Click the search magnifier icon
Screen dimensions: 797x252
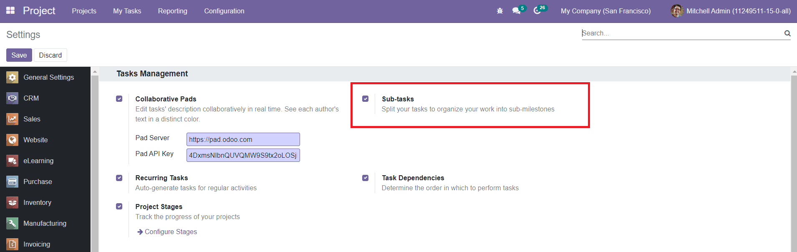point(787,33)
